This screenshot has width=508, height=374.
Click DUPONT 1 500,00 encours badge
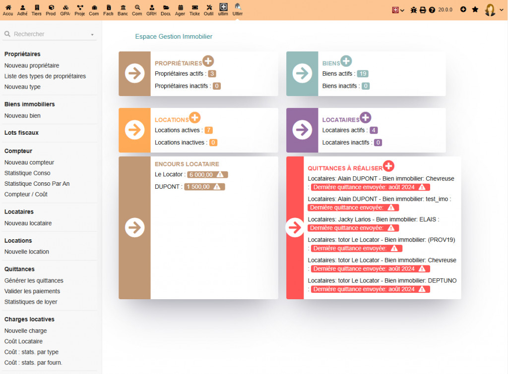click(204, 187)
